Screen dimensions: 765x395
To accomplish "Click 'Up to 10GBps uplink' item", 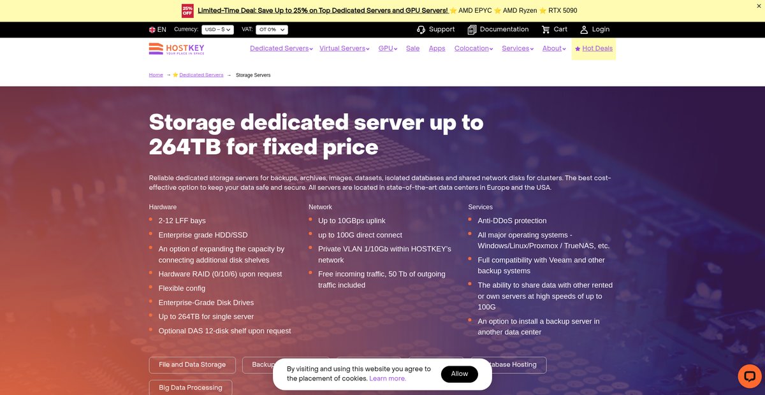I will click(x=352, y=221).
